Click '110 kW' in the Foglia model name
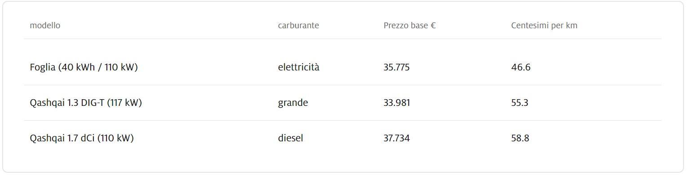The width and height of the screenshot is (688, 175). coord(119,67)
